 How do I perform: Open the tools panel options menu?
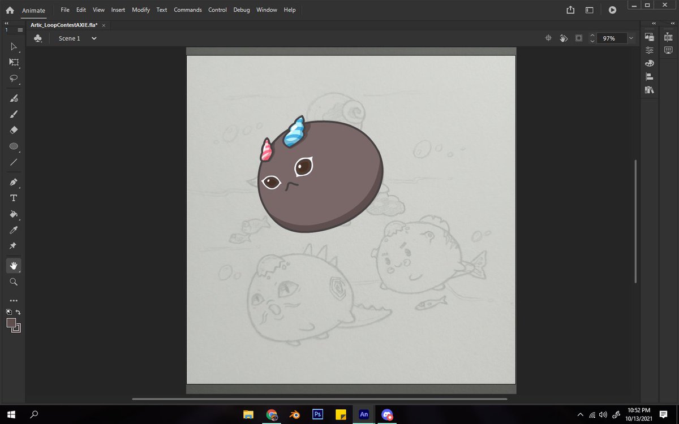click(x=20, y=30)
